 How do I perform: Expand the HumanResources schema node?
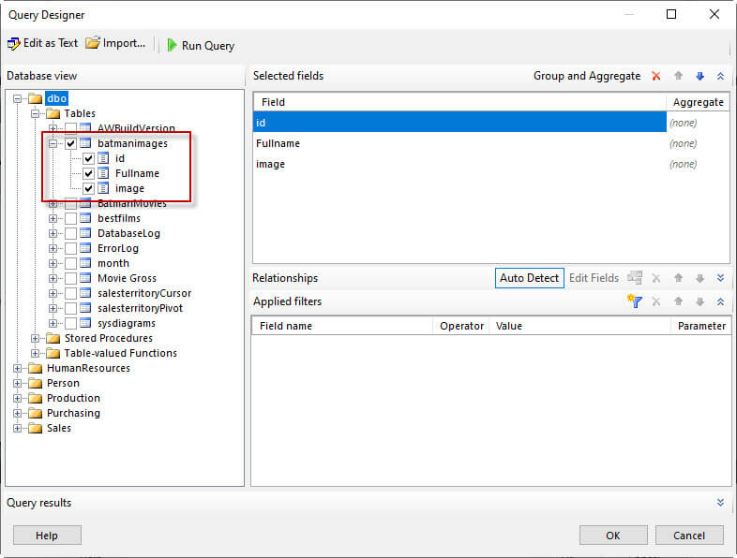point(18,368)
